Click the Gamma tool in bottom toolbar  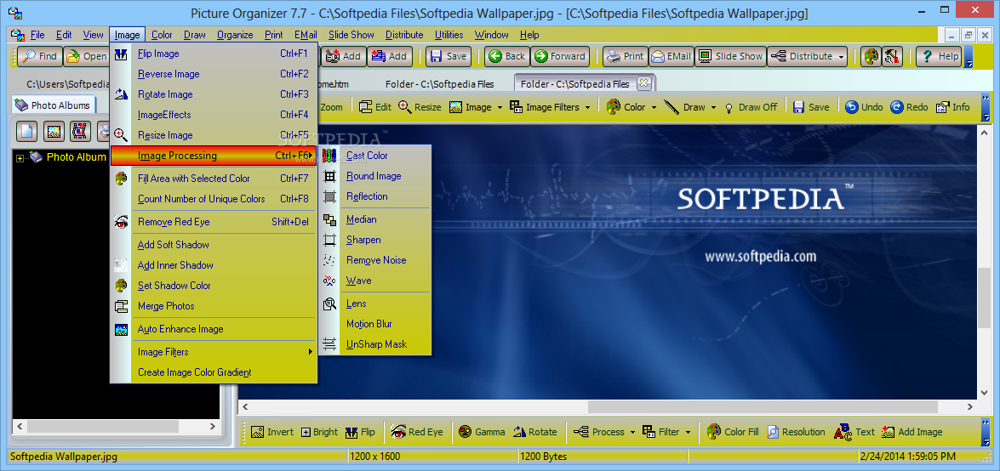tap(482, 432)
